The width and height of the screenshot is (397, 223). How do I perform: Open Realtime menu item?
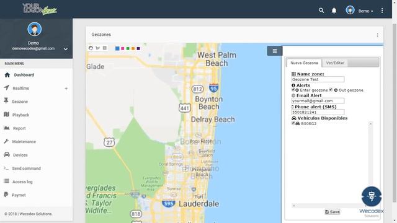point(20,88)
